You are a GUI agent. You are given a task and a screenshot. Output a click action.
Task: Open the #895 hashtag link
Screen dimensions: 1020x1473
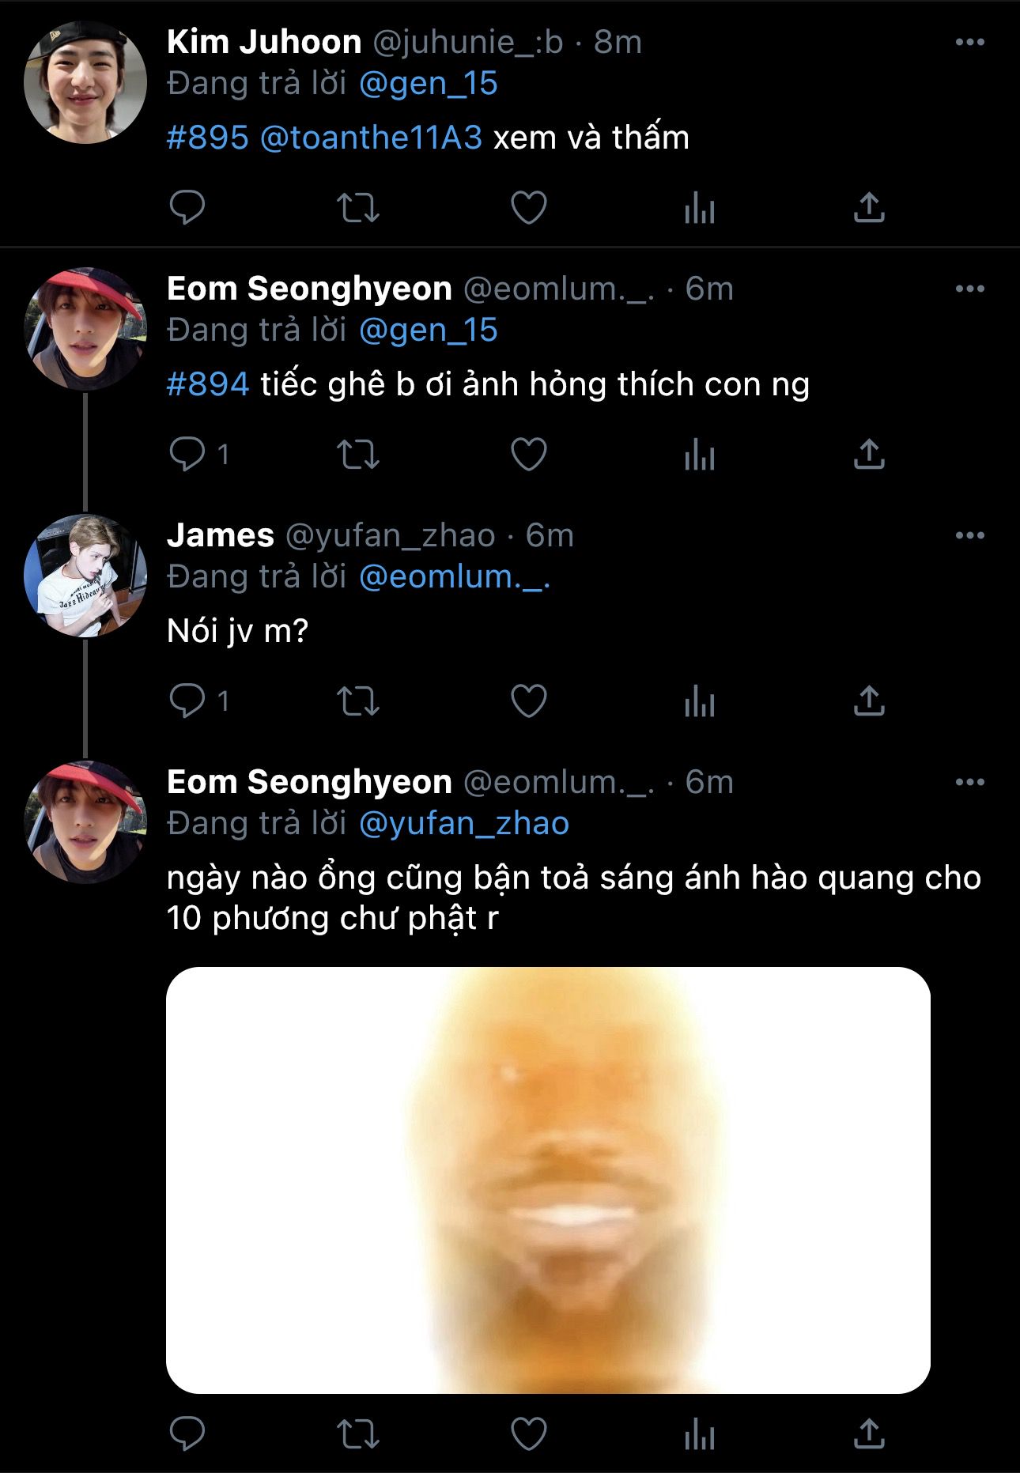click(x=208, y=138)
